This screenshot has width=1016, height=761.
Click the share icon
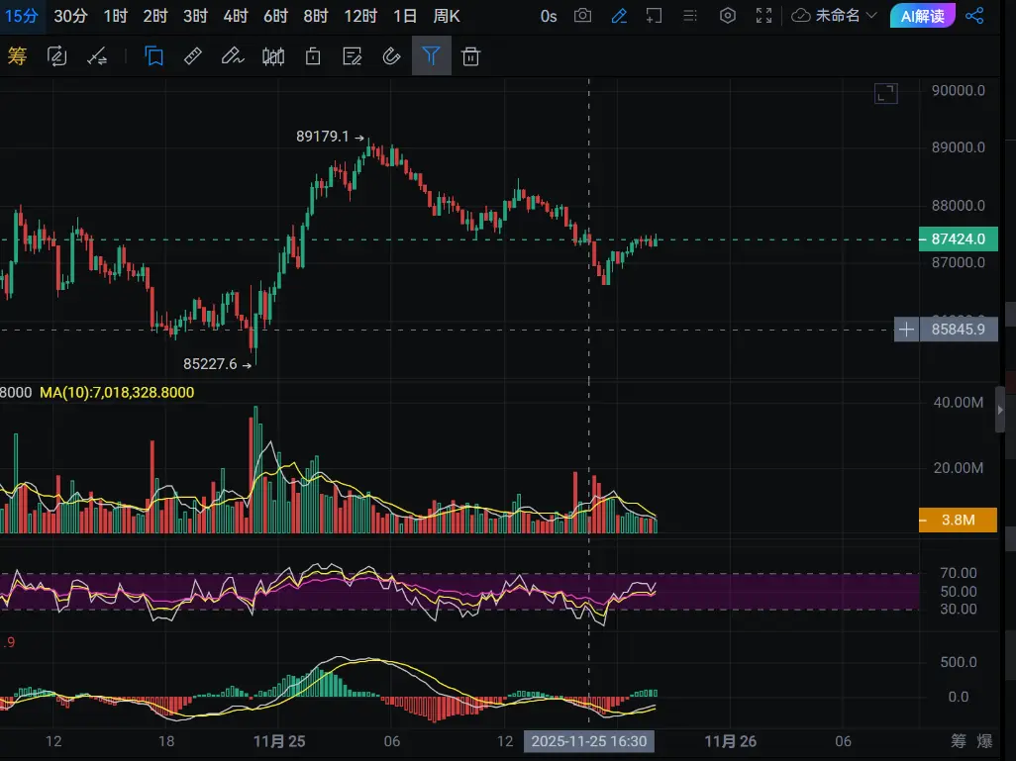974,16
